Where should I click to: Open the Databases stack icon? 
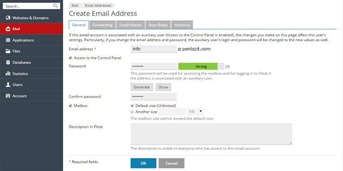(8, 62)
